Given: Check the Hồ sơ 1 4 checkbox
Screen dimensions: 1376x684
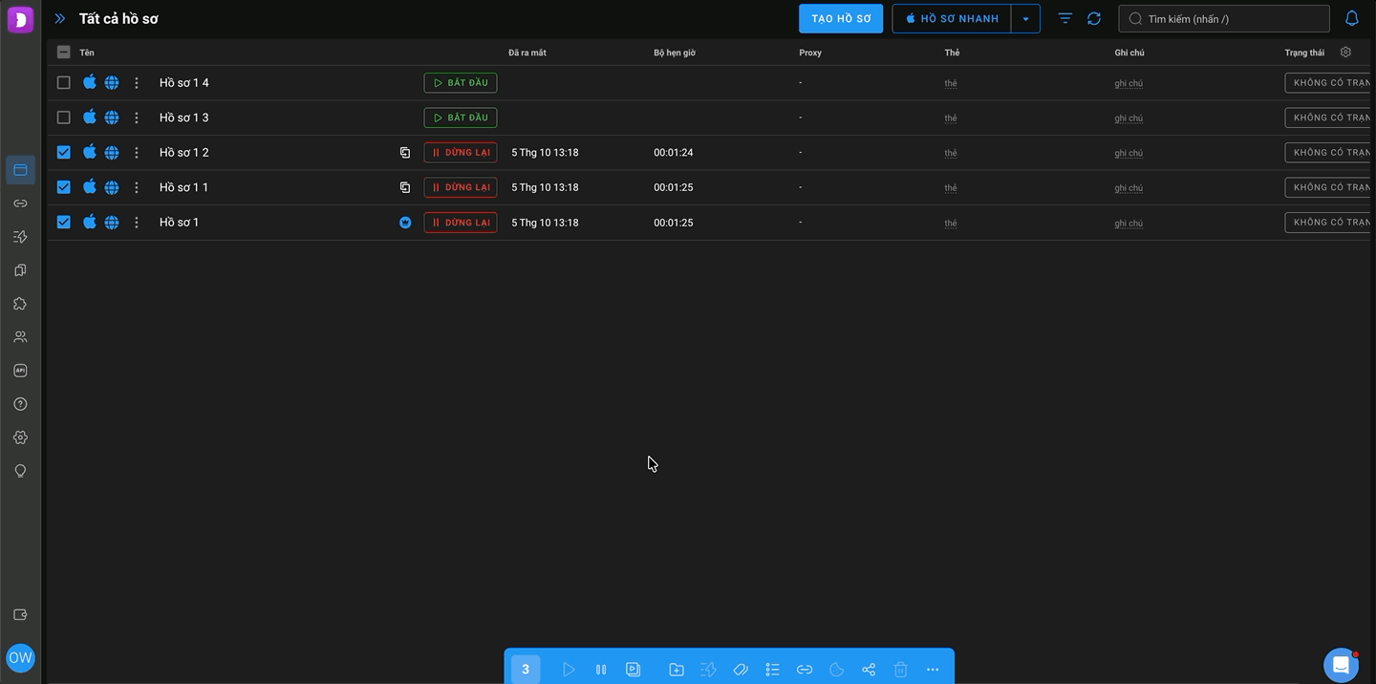Looking at the screenshot, I should (x=64, y=83).
